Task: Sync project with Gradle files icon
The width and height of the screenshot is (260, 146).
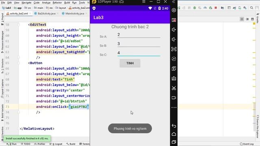Action: [234, 8]
